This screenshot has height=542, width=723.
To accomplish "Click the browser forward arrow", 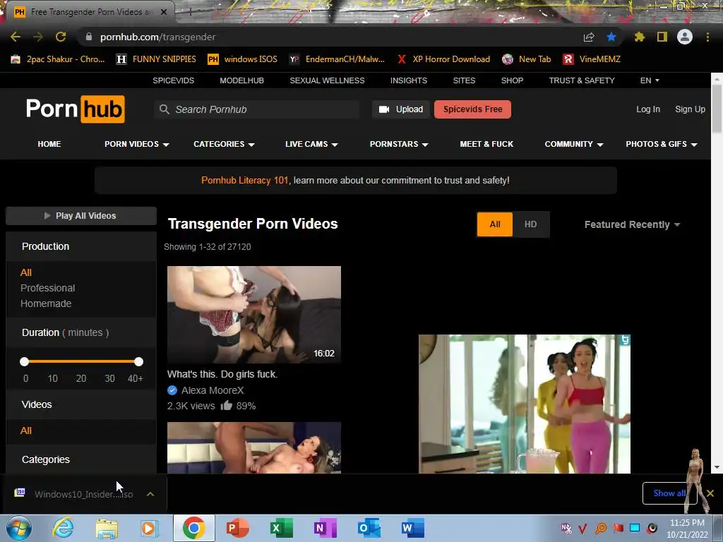I will [x=38, y=37].
